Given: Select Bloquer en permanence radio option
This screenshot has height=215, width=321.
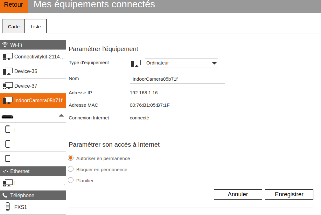Looking at the screenshot, I should click(x=71, y=169).
